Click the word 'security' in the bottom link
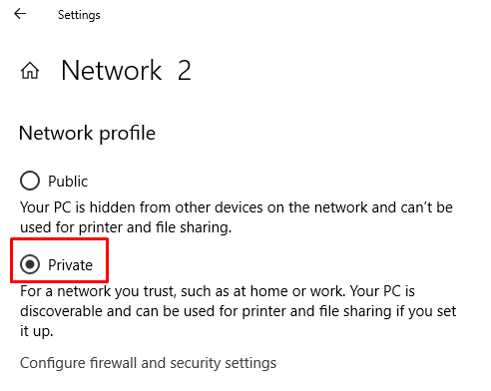491x391 pixels. (195, 363)
